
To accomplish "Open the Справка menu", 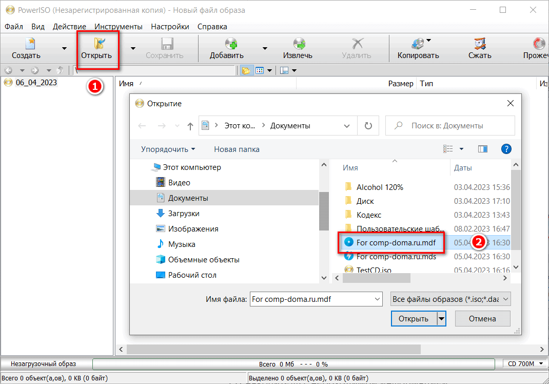I will tap(212, 27).
